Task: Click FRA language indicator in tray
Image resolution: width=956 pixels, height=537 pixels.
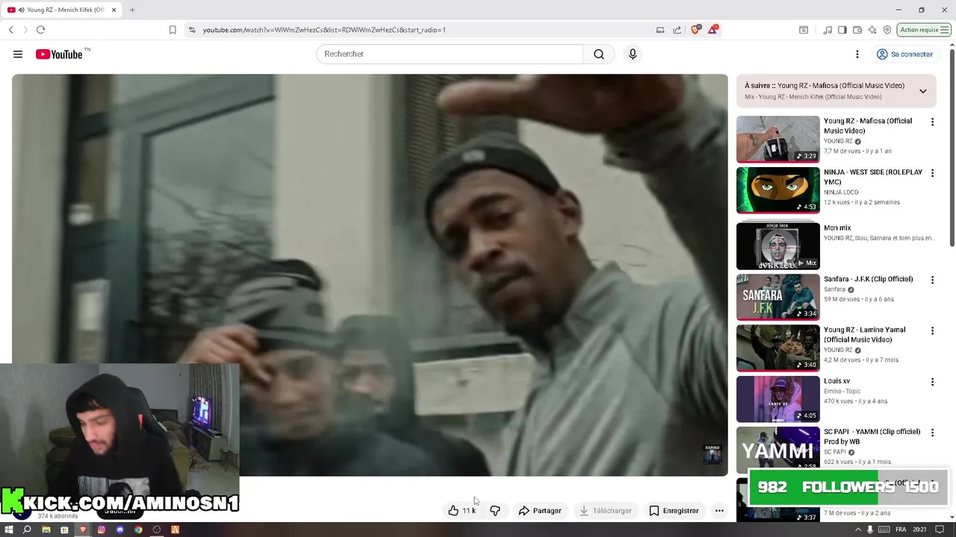Action: [901, 530]
